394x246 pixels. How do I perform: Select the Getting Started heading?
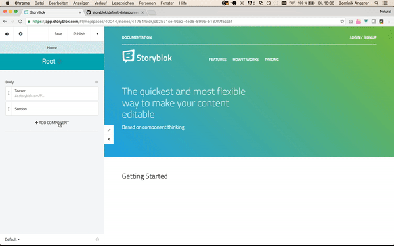coord(144,176)
